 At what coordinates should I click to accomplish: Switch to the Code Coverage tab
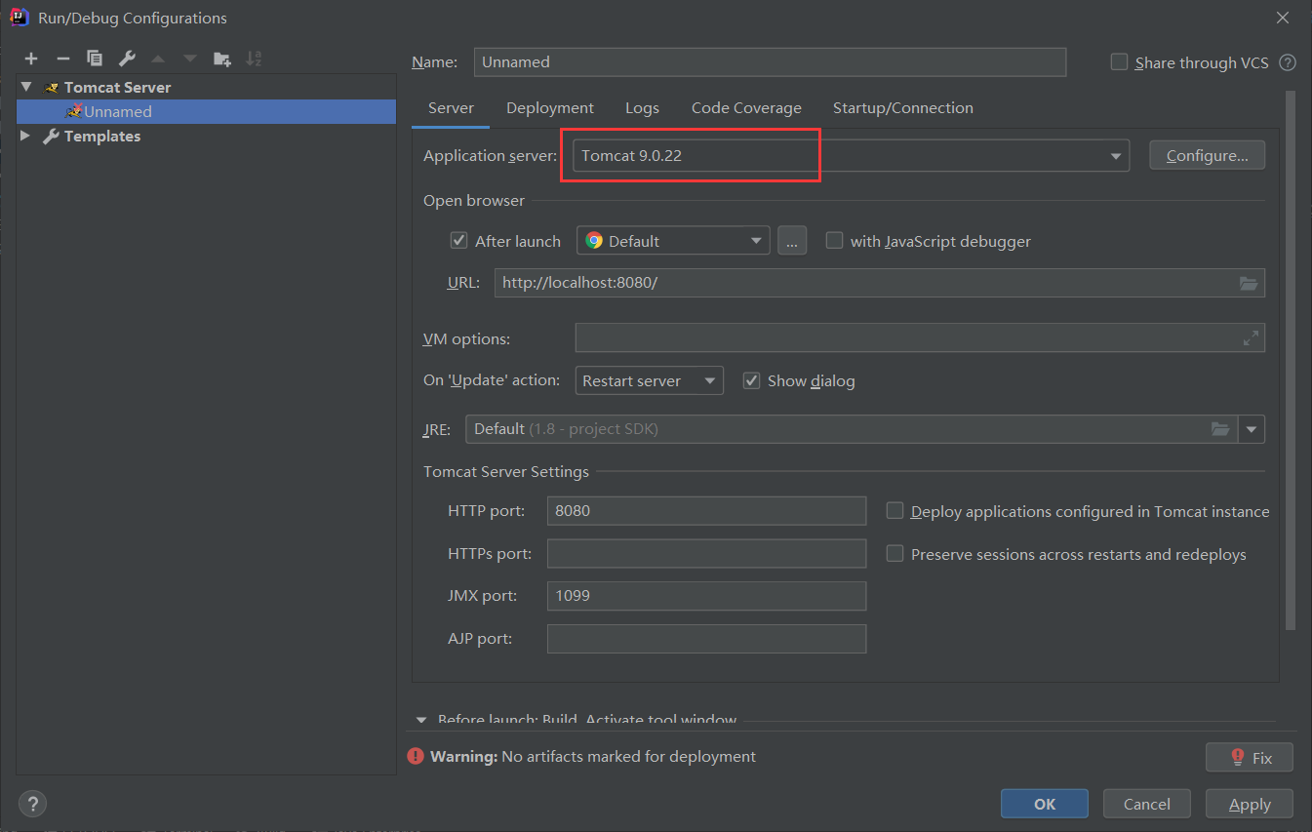tap(746, 108)
